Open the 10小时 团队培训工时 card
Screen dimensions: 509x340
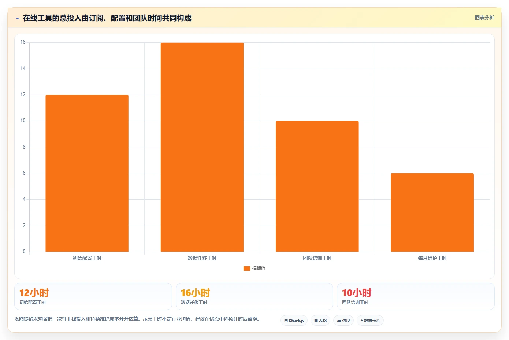416,296
